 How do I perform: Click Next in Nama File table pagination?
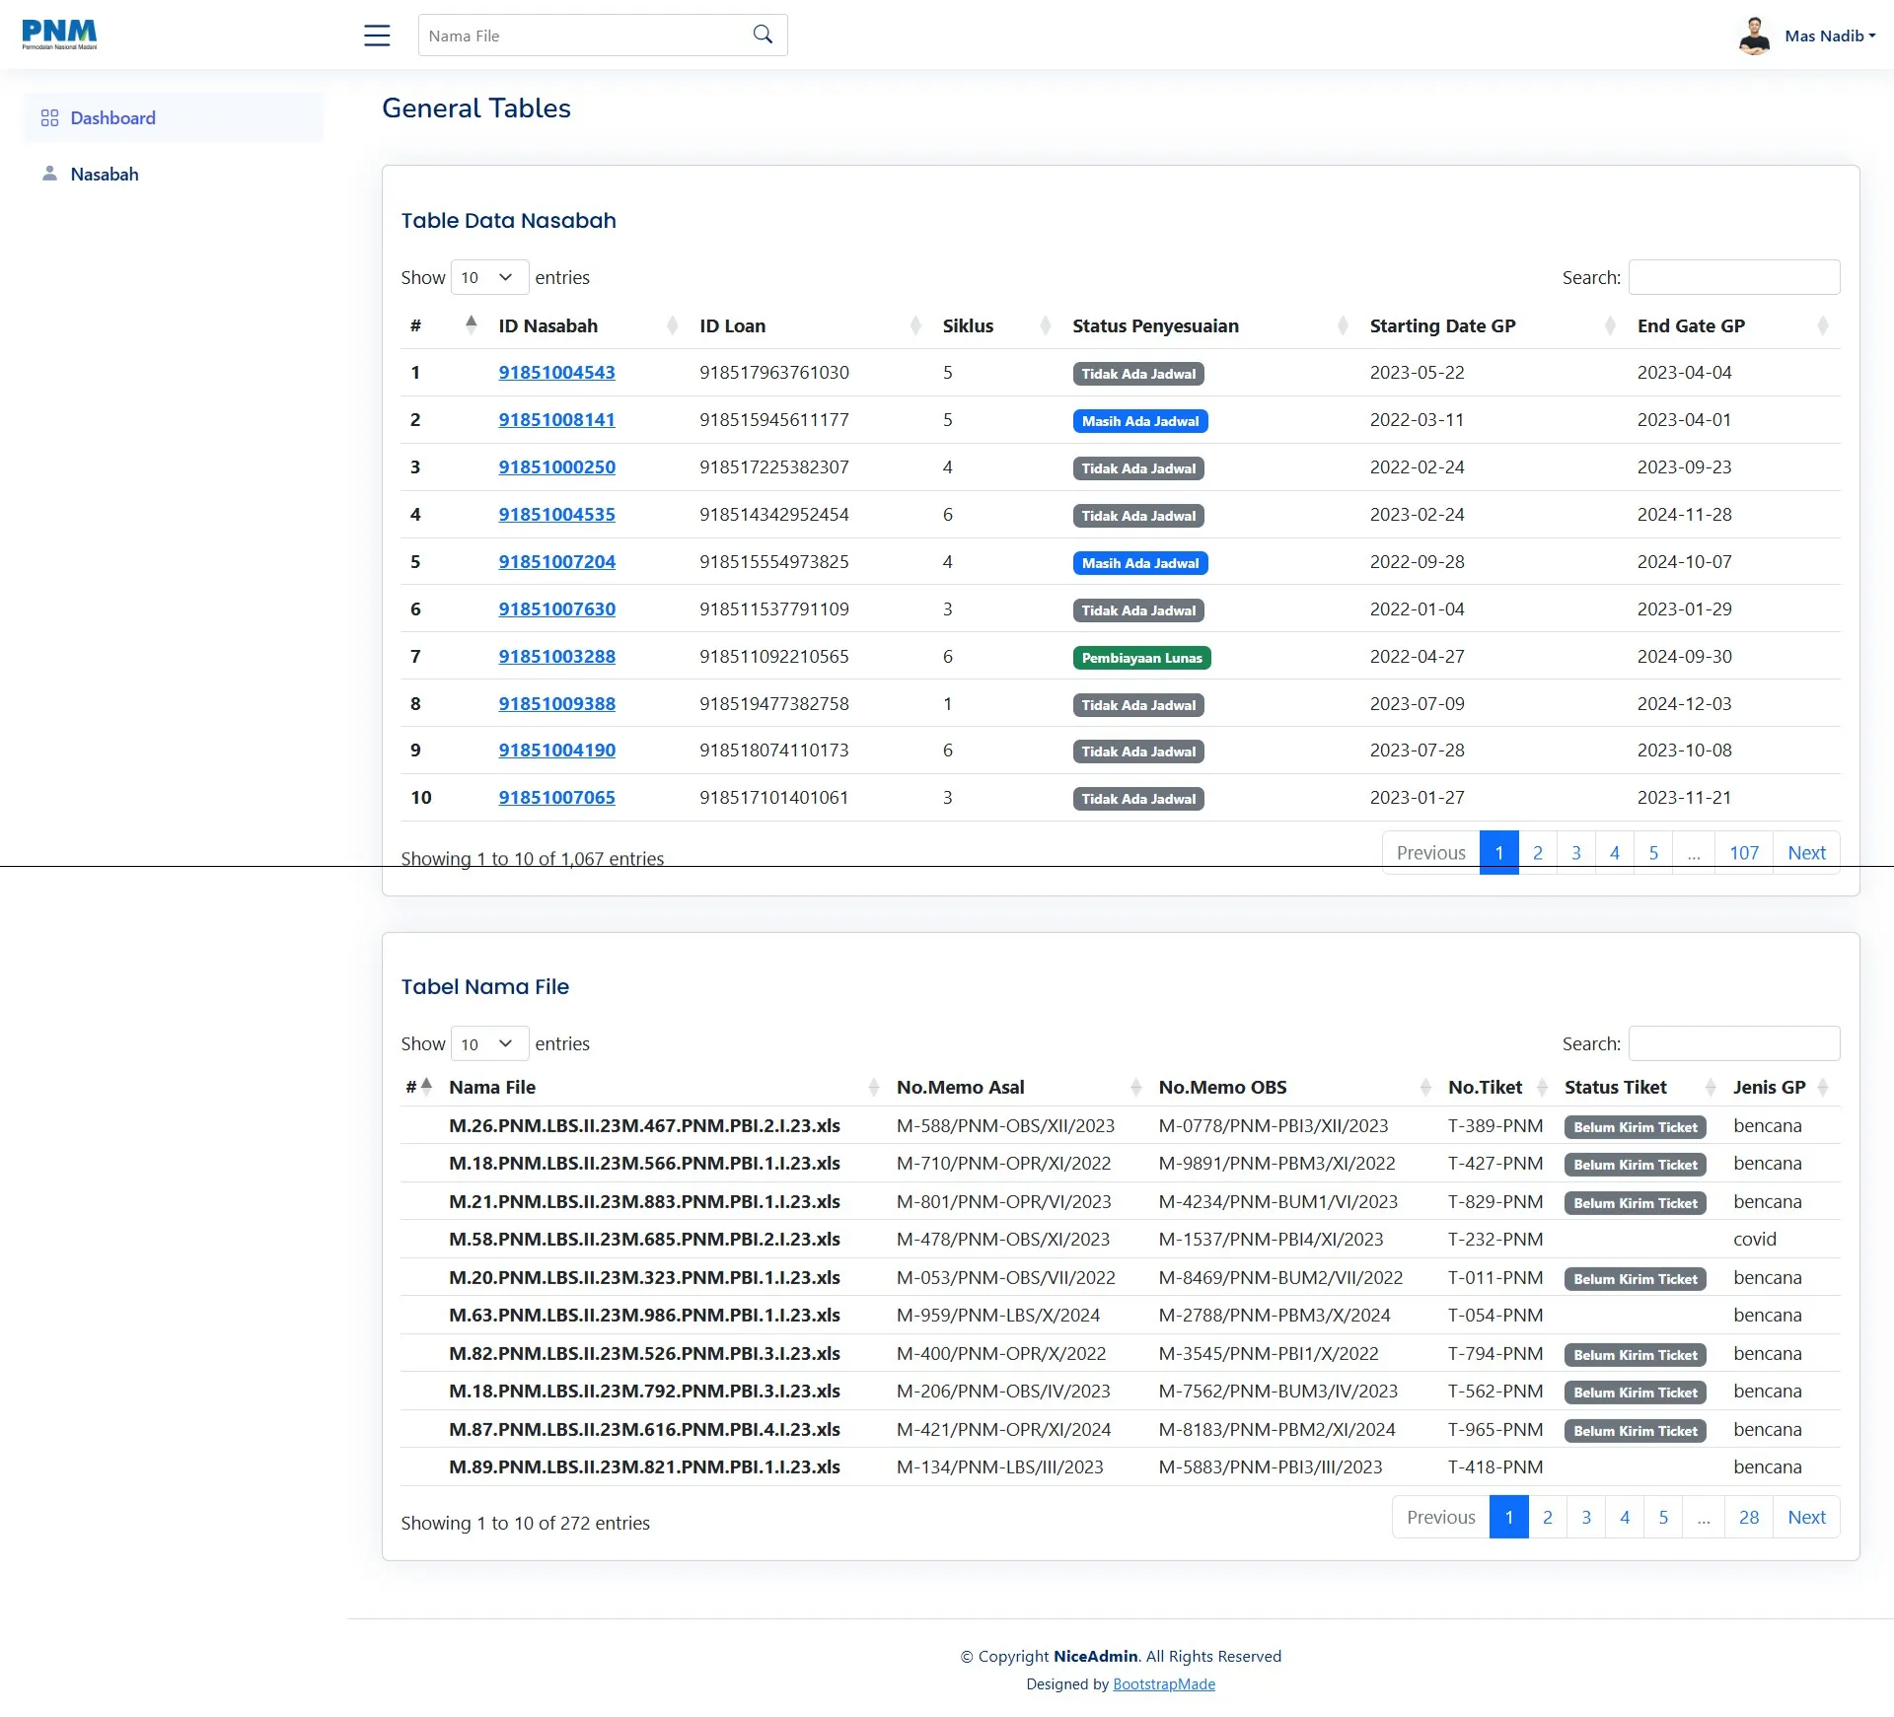coord(1806,1517)
